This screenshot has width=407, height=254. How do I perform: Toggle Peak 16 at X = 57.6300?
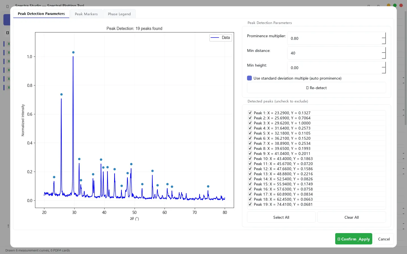point(250,189)
